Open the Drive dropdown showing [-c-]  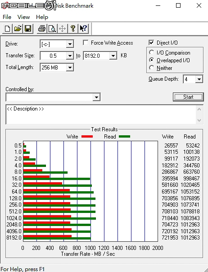tap(70, 44)
